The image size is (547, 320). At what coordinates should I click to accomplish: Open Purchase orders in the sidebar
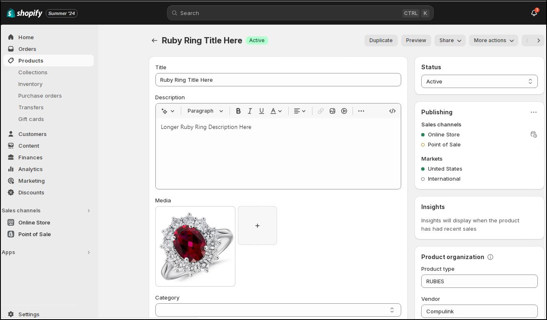(40, 96)
